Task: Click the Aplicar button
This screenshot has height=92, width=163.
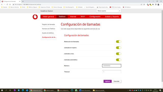Action: pyautogui.click(x=107, y=81)
